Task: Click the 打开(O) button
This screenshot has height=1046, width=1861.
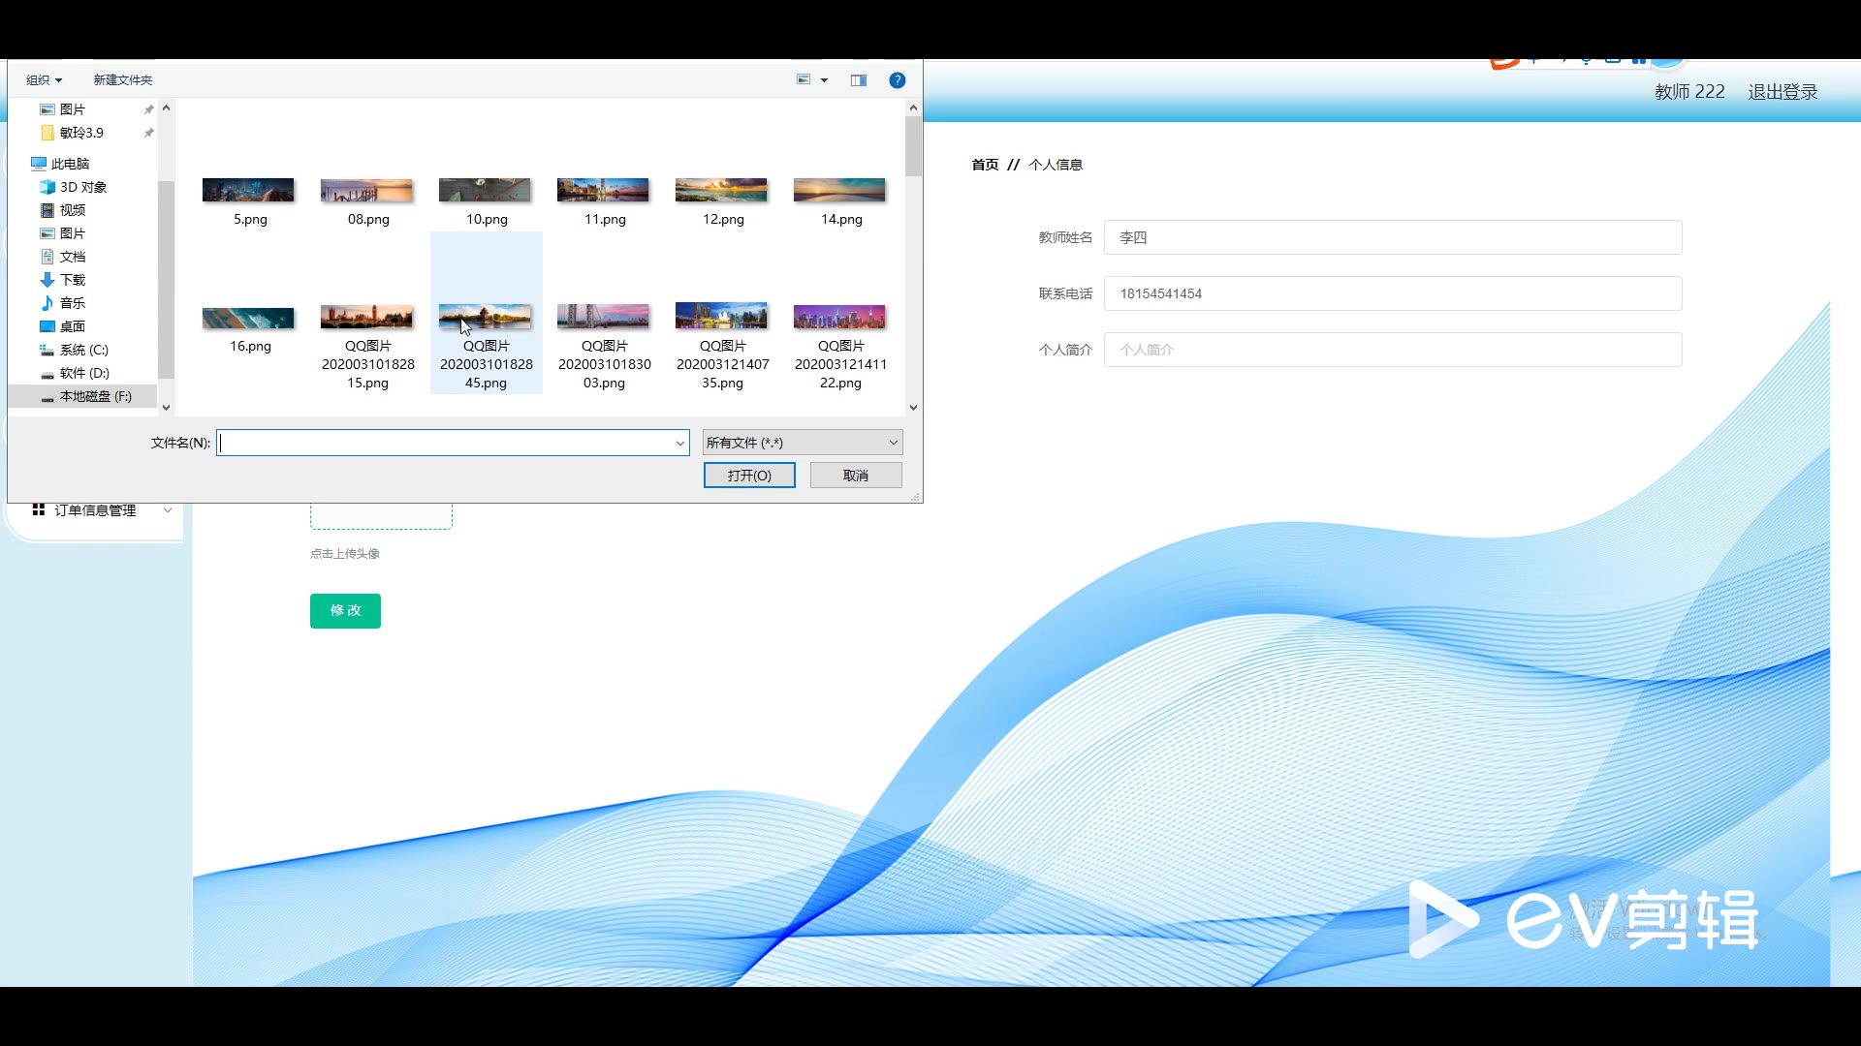Action: (x=749, y=476)
